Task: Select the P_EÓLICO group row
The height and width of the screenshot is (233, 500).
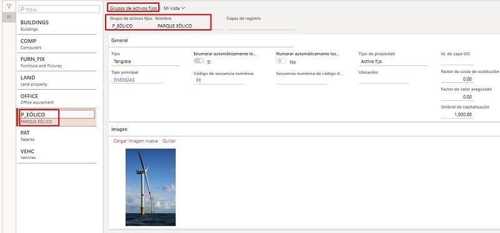Action: coord(57,117)
